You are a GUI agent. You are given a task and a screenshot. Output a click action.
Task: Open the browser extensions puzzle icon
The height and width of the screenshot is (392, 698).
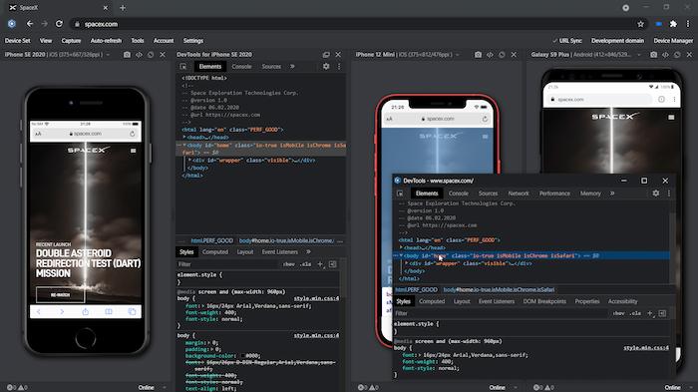coord(673,24)
